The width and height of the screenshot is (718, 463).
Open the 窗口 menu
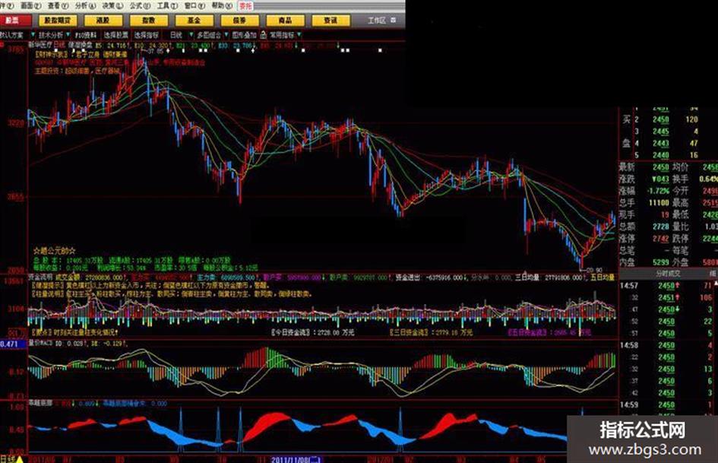click(x=195, y=5)
